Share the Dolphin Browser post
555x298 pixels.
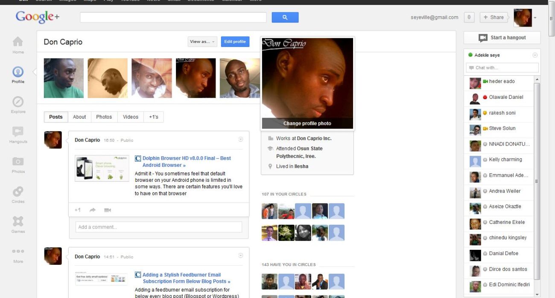[93, 210]
